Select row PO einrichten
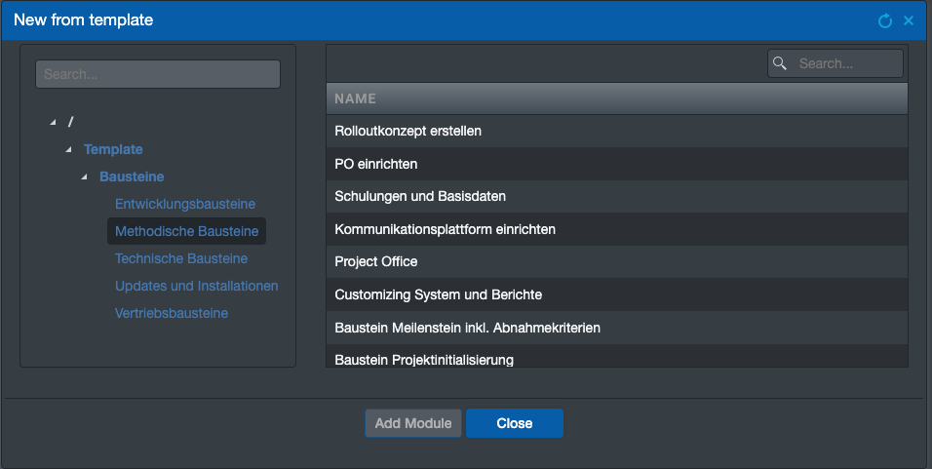Image resolution: width=932 pixels, height=469 pixels. click(x=616, y=164)
